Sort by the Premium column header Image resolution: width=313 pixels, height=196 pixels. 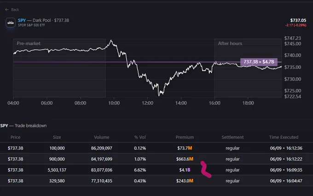pyautogui.click(x=185, y=137)
